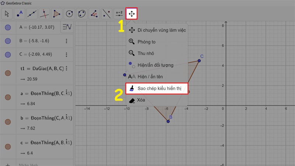Choose 'Xóa' delete entry
This screenshot has width=295, height=166.
[x=157, y=100]
